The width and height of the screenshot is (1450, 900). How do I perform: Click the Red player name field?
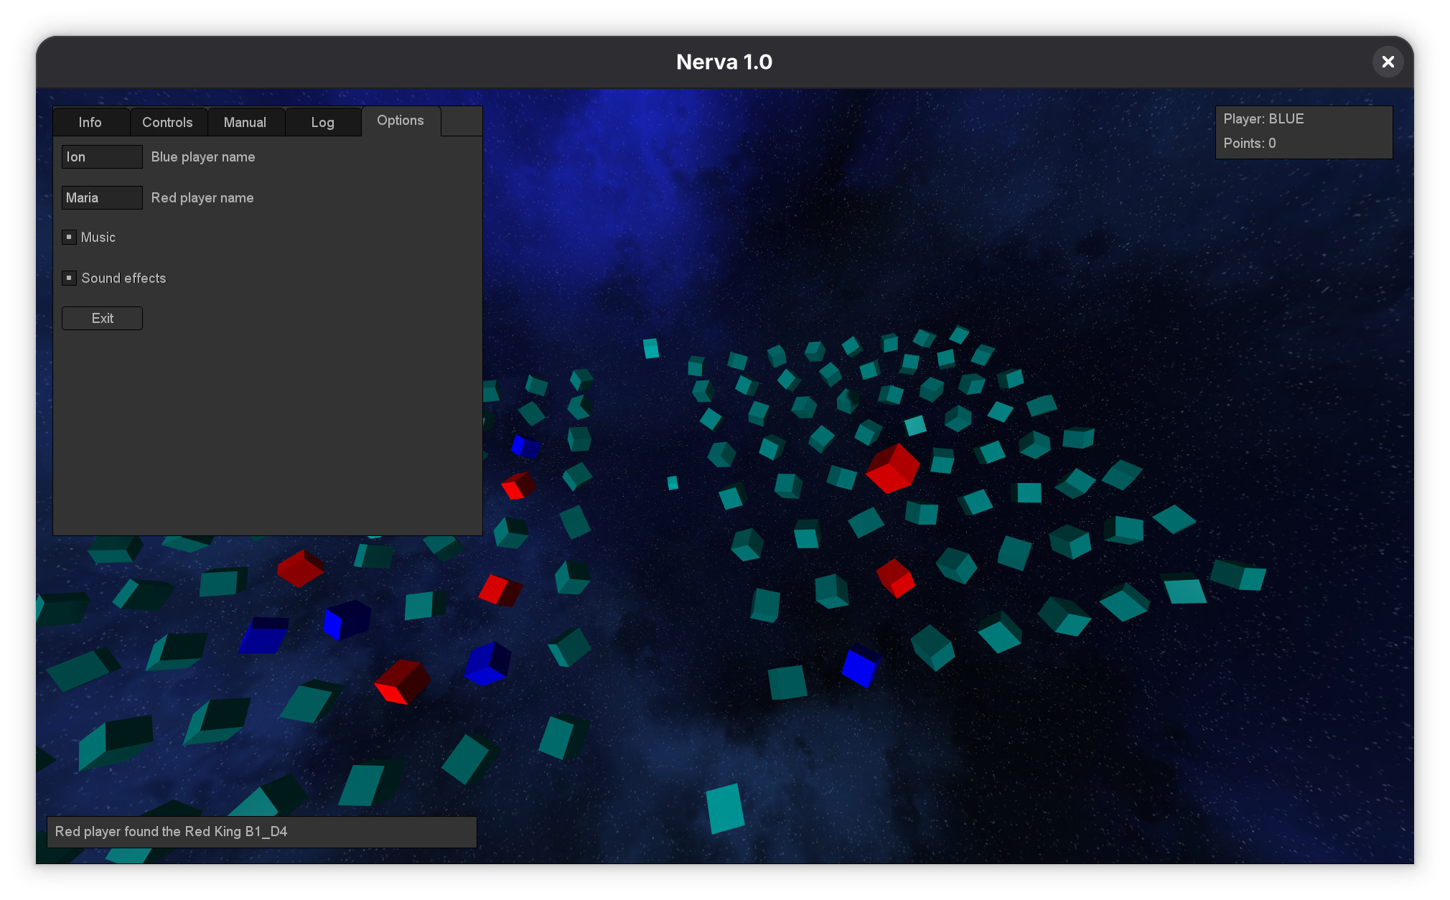pyautogui.click(x=102, y=197)
